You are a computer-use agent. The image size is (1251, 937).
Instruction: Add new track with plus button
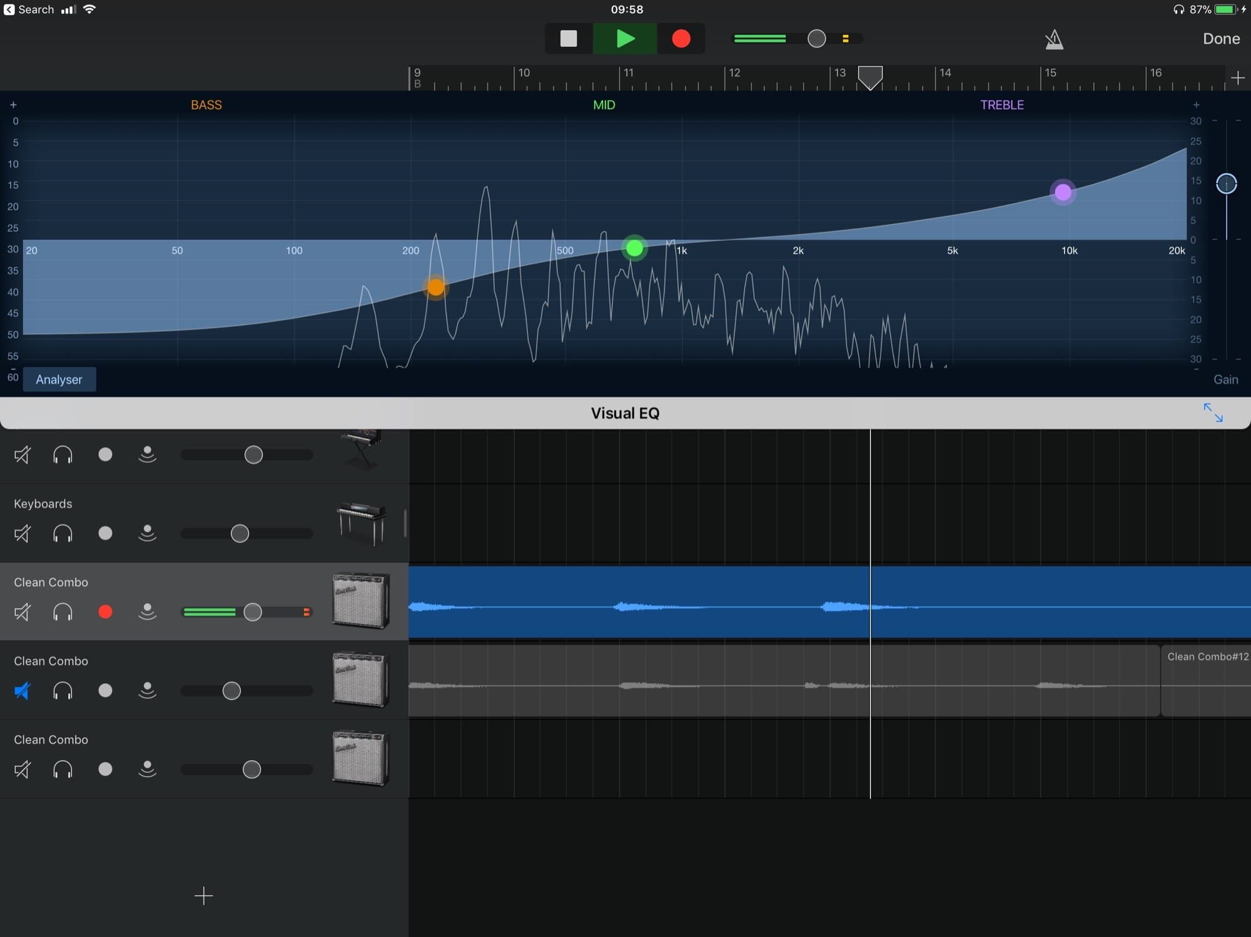(x=203, y=896)
